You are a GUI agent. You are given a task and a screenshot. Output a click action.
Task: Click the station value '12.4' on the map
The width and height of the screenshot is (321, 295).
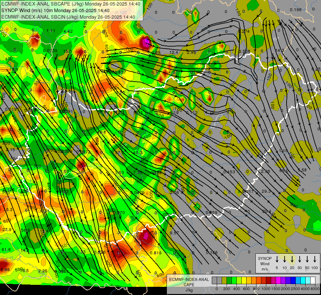coord(173,52)
